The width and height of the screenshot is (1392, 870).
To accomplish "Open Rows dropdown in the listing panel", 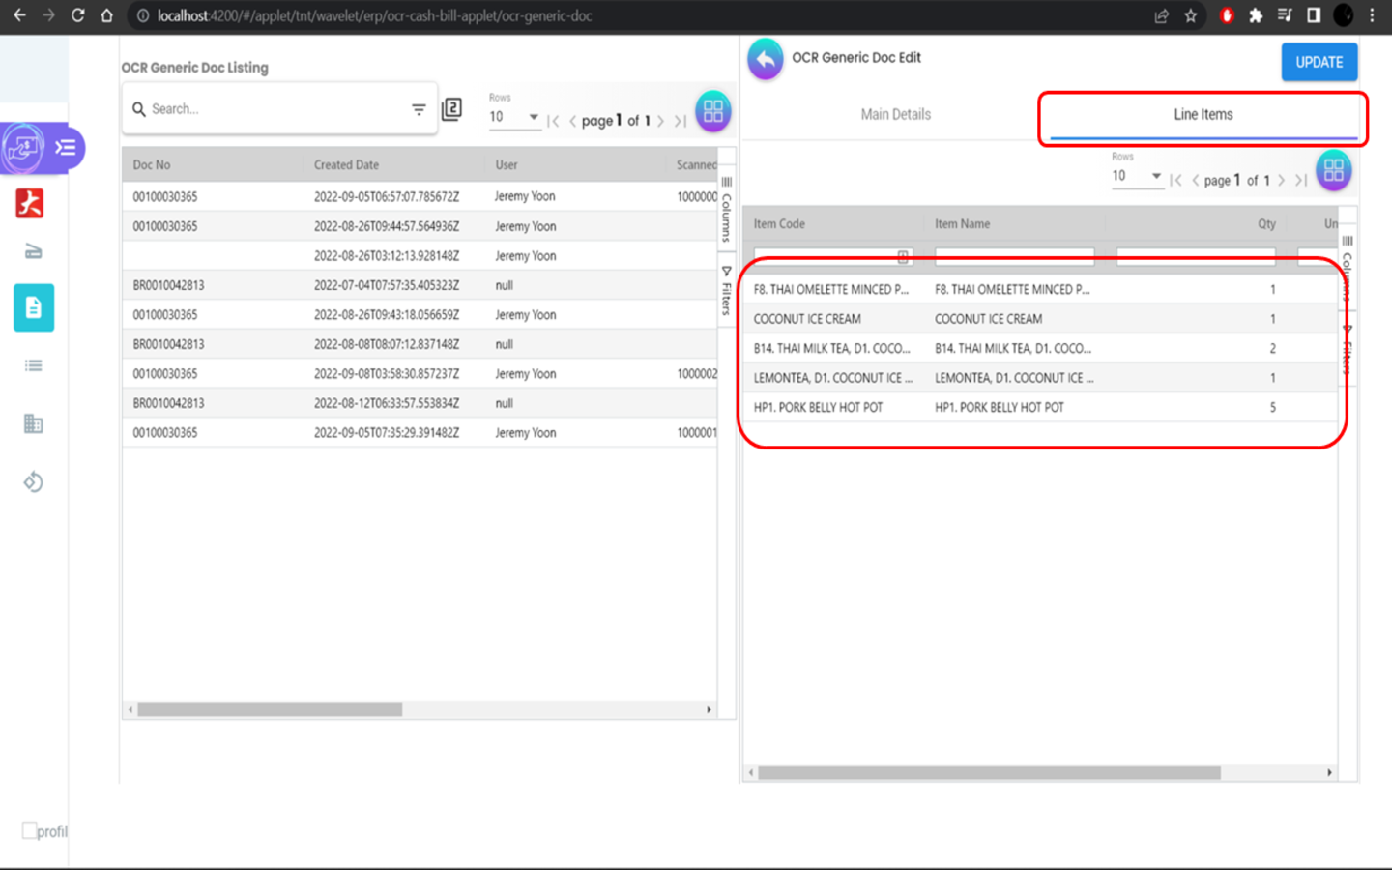I will pos(513,117).
